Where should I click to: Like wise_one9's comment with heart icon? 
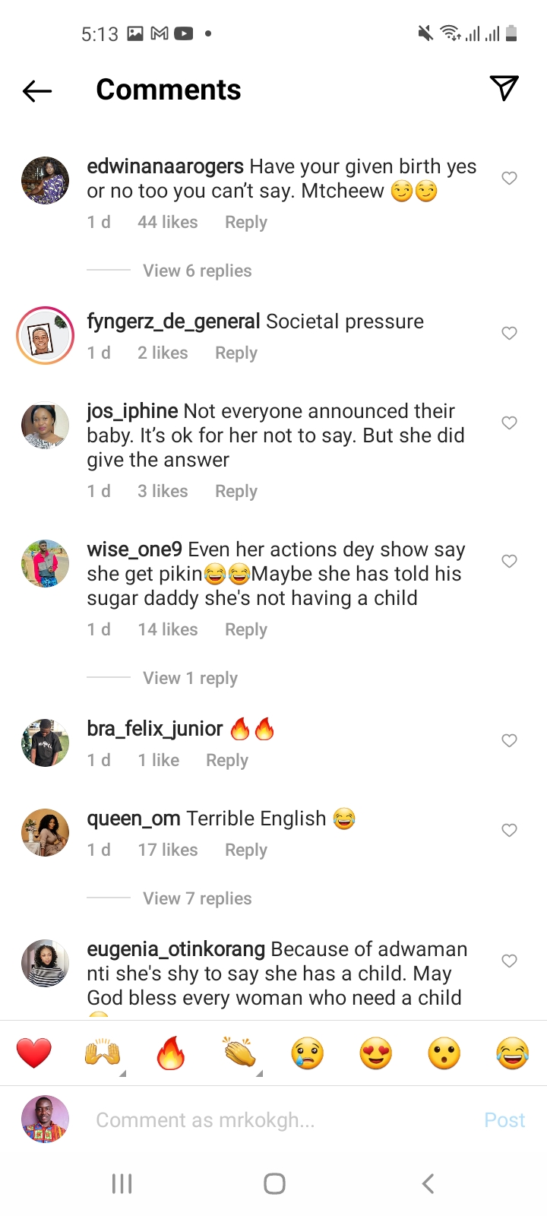click(509, 561)
